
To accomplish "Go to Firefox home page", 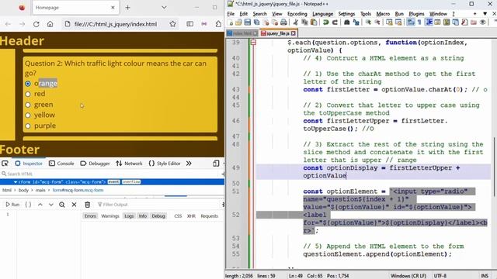I will [50, 24].
